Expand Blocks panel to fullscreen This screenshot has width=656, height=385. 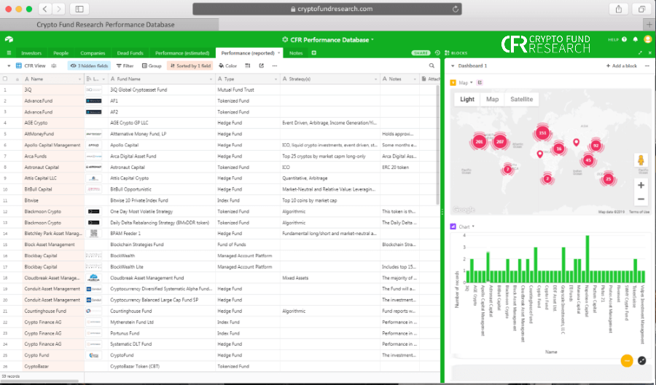point(640,53)
